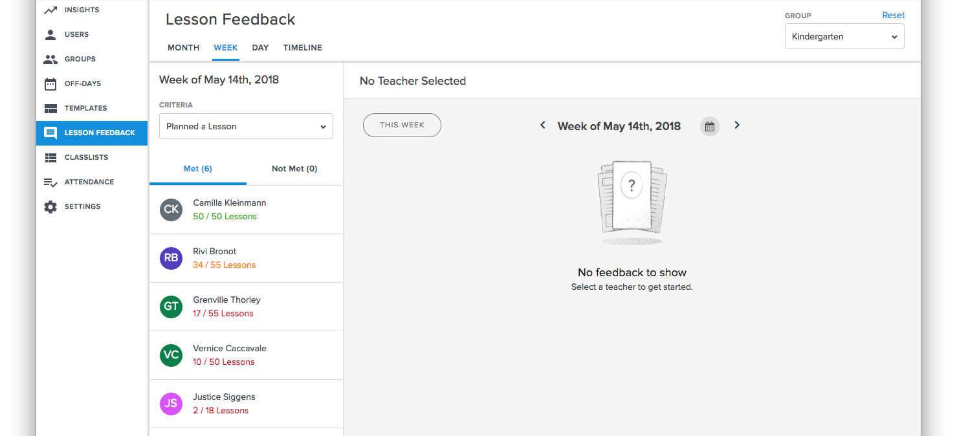Open the Classlists section label
Viewport: 957px width, 436px height.
86,157
